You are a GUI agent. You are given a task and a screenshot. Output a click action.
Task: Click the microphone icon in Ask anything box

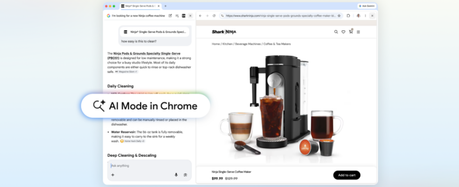click(176, 175)
